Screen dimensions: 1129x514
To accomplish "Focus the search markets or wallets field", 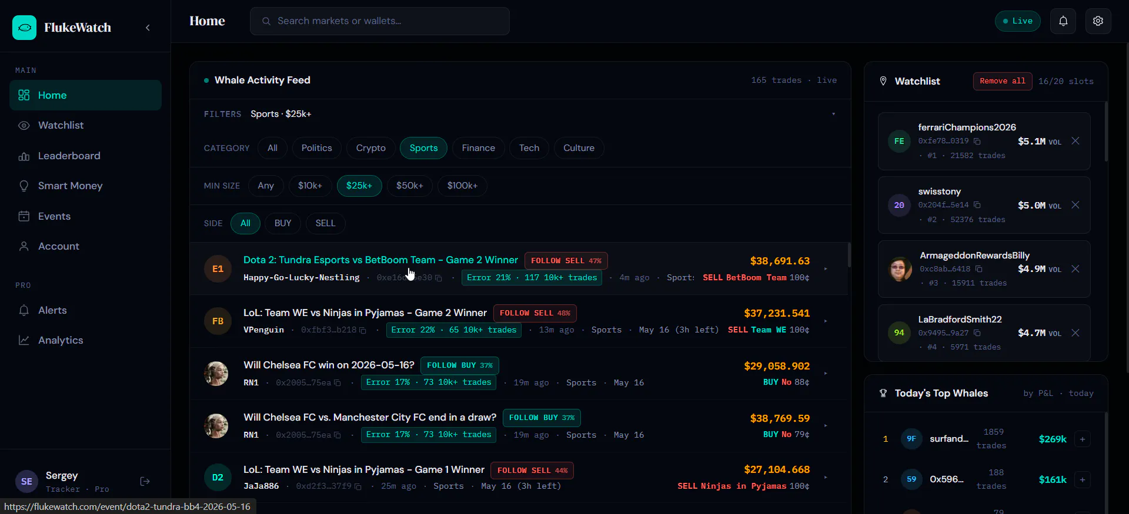I will click(x=380, y=21).
